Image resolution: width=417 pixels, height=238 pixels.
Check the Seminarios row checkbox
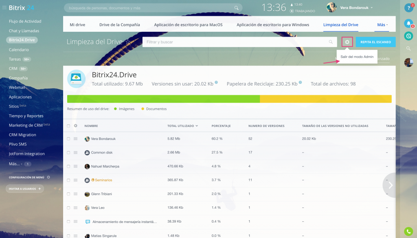pyautogui.click(x=68, y=180)
